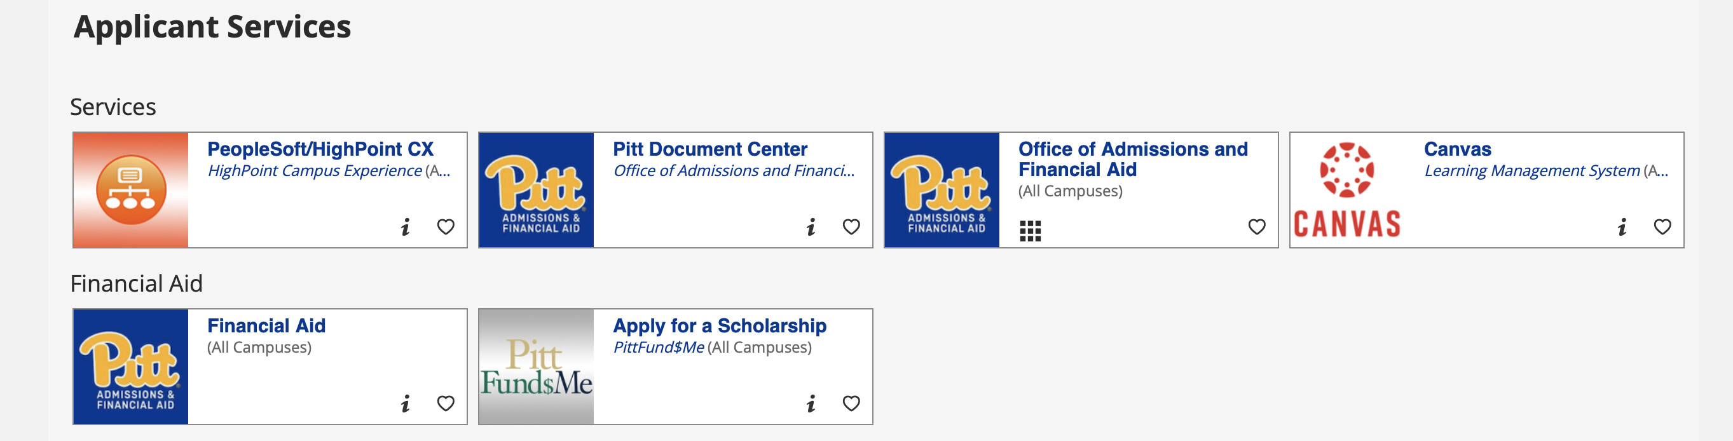The image size is (1733, 441).
Task: Open the Pitt Document Center link
Action: [x=709, y=149]
